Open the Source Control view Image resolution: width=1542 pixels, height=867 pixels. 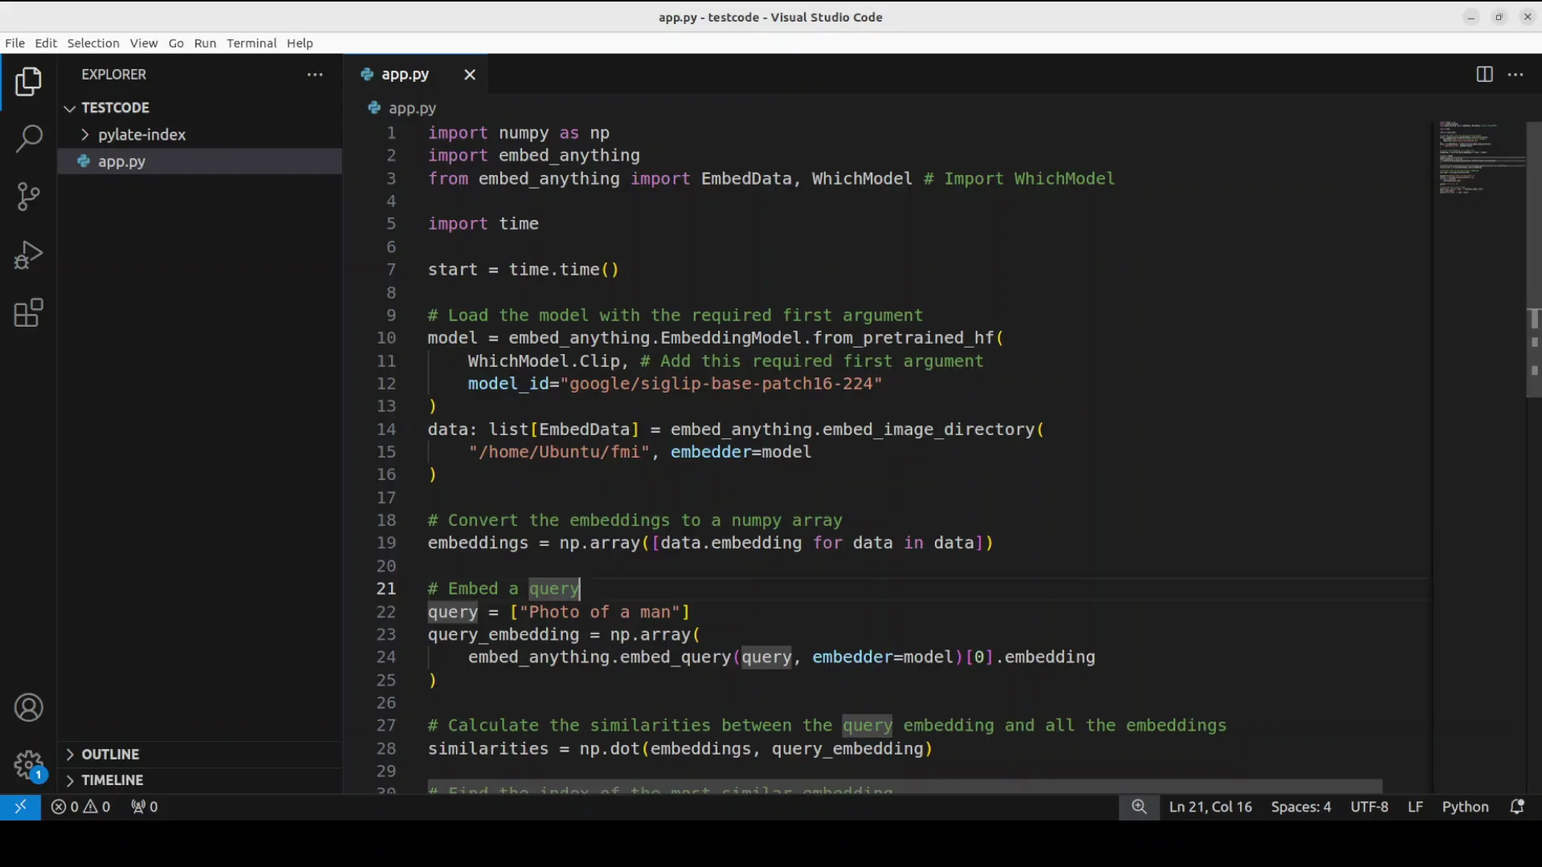(29, 196)
